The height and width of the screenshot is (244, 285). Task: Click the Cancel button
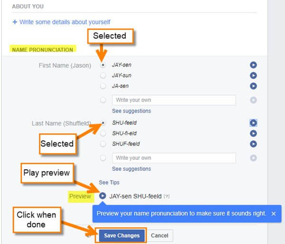(x=160, y=235)
